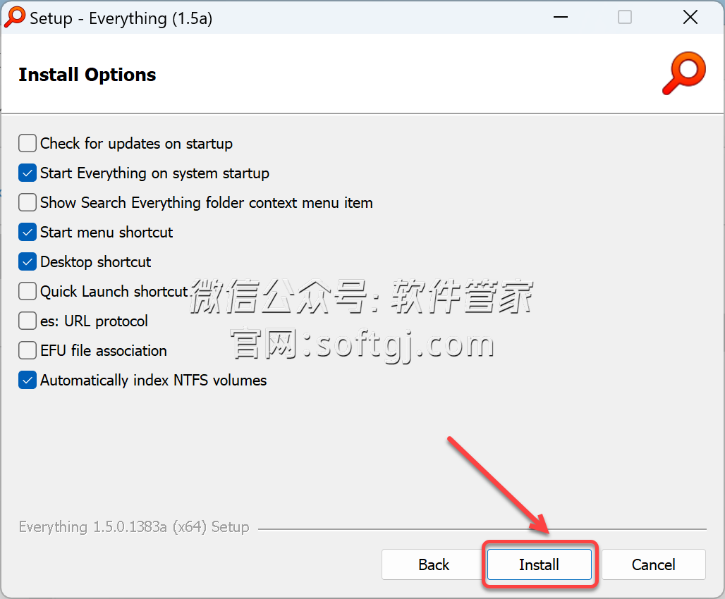
Task: Minimize the Setup window
Action: [561, 18]
